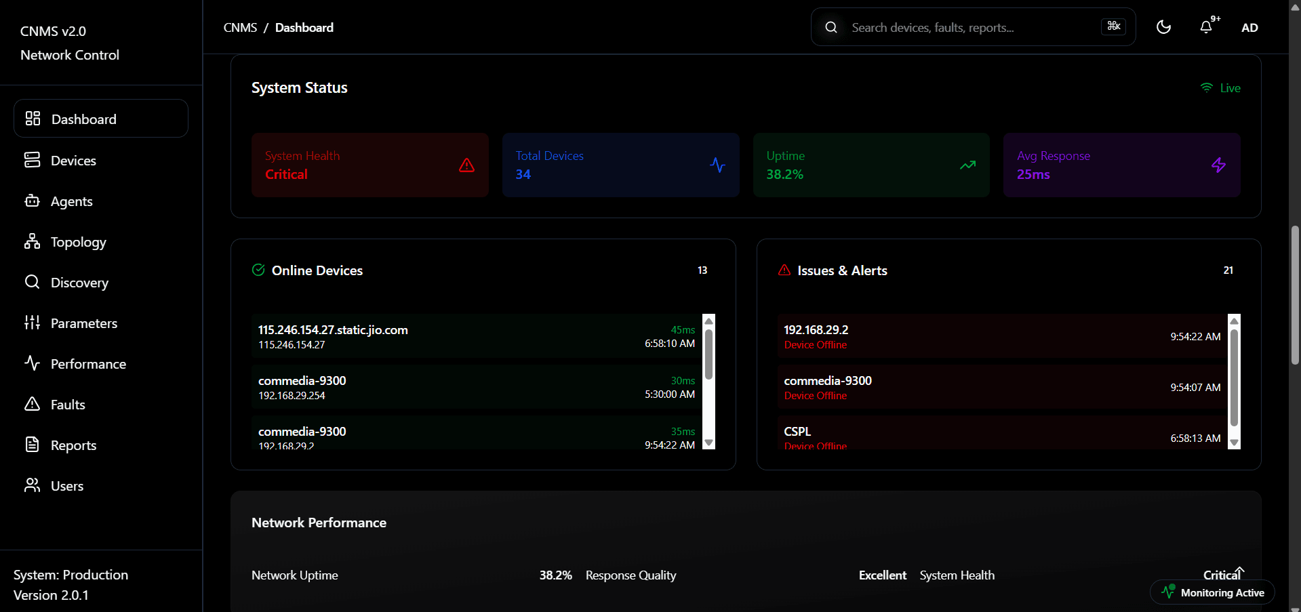Go to Faults warning icon
The height and width of the screenshot is (612, 1301).
coord(32,404)
